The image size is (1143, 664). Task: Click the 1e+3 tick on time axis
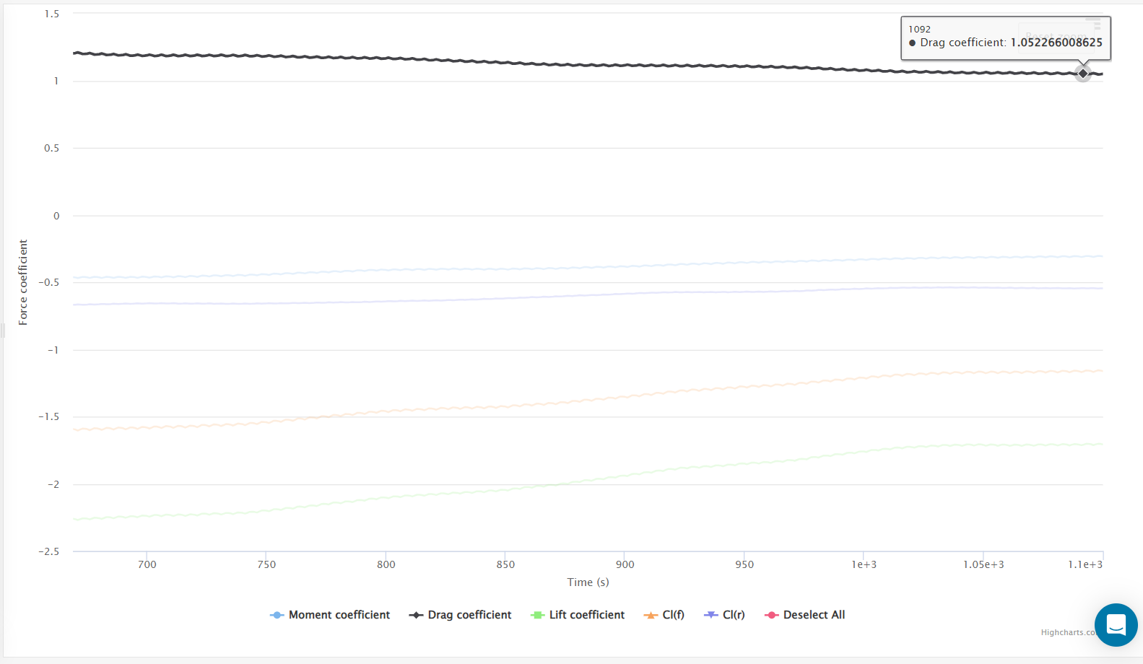tap(864, 564)
